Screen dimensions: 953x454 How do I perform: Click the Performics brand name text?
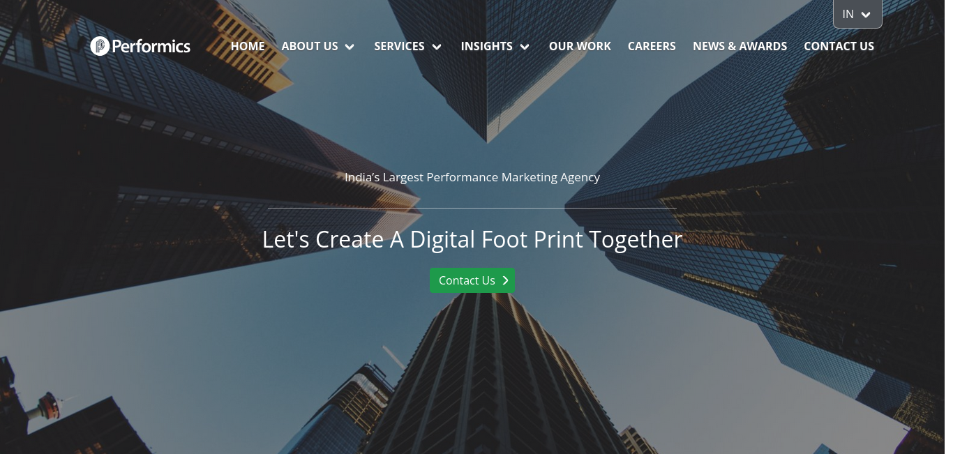151,47
